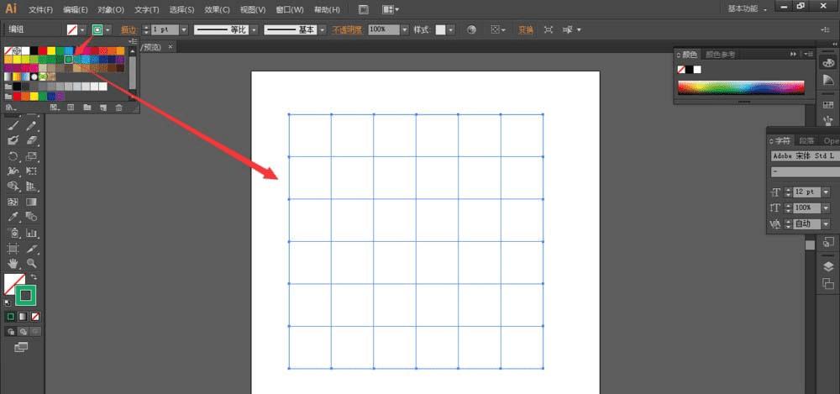This screenshot has width=840, height=394.
Task: Select the Paintbrush tool
Action: 13,126
